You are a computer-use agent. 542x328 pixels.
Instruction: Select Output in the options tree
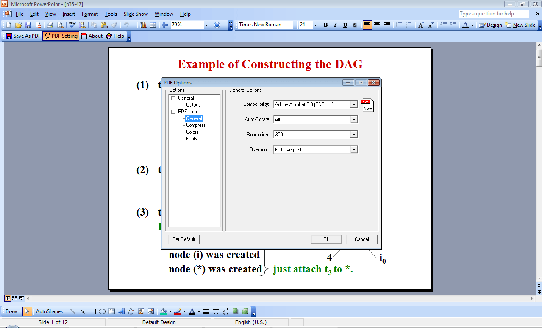coord(193,105)
